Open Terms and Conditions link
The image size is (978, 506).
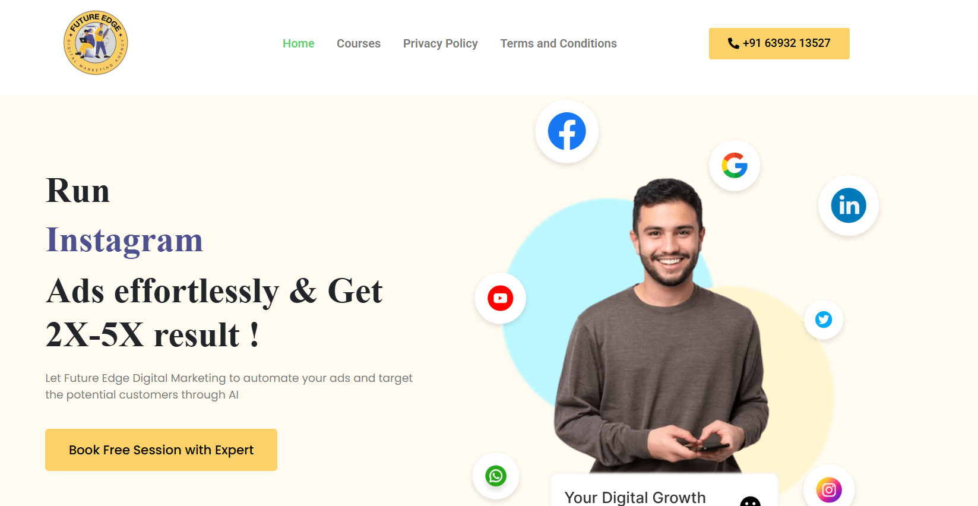click(559, 43)
